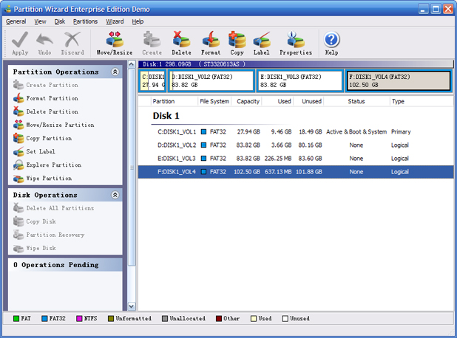457x338 pixels.
Task: Collapse the Partition Operations panel
Action: [115, 72]
